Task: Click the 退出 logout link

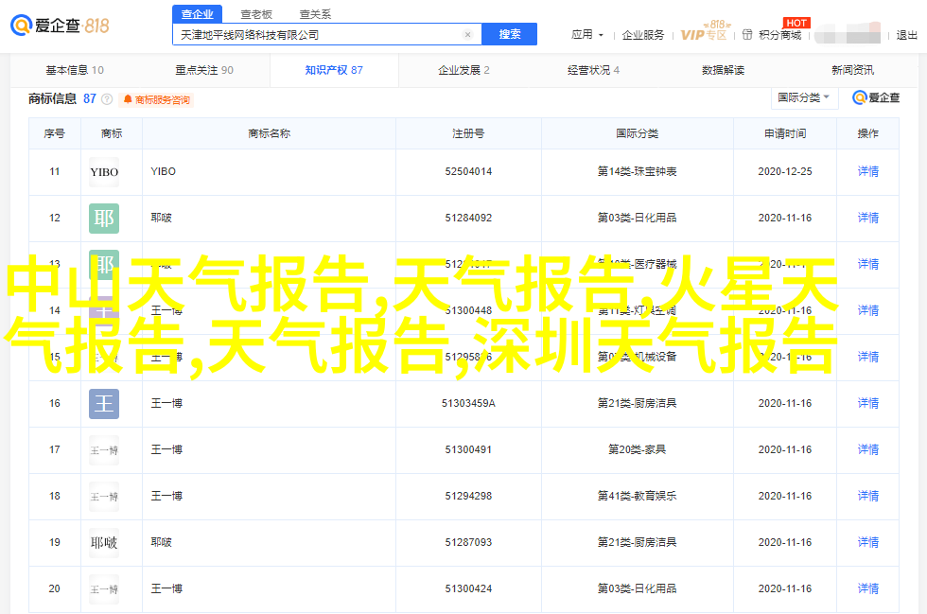Action: [x=906, y=35]
